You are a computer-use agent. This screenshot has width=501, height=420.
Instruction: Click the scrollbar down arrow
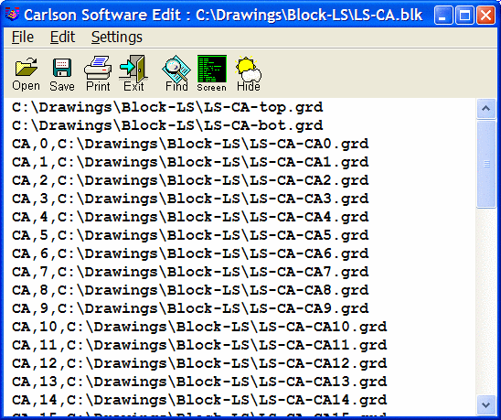coord(486,405)
